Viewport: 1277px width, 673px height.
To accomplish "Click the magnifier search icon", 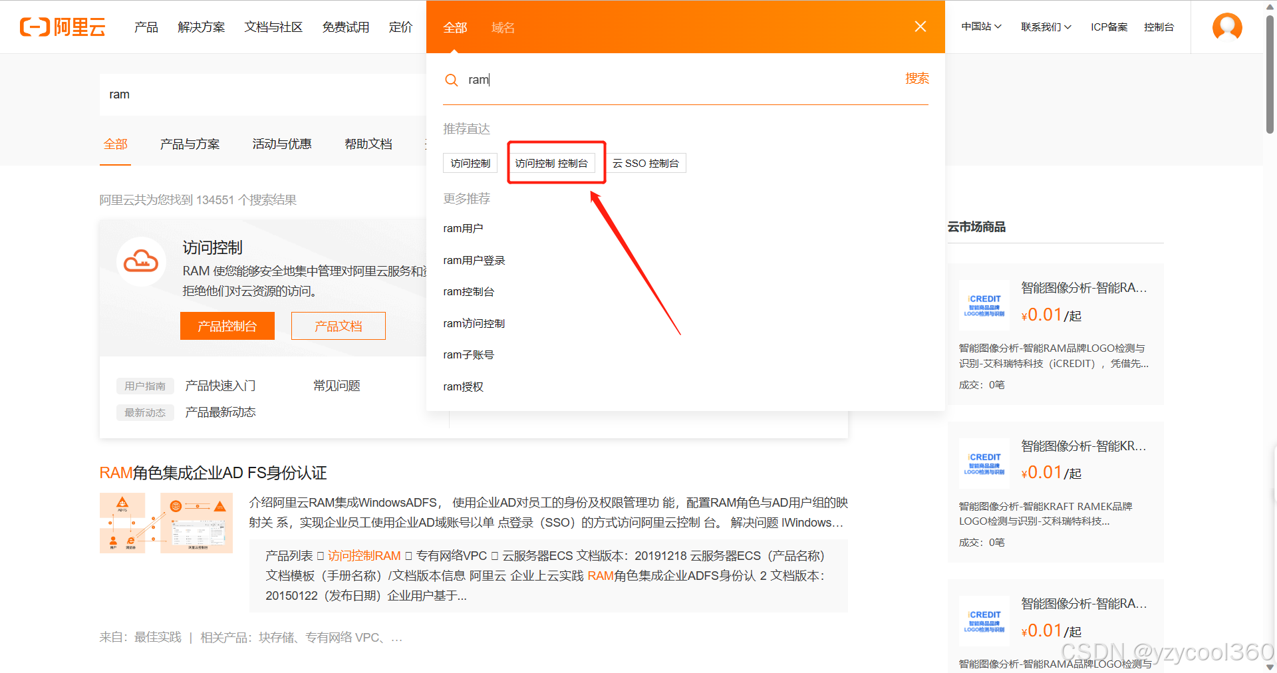I will point(451,80).
